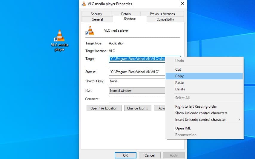Click the OK button
The height and width of the screenshot is (159, 255).
click(125, 155)
